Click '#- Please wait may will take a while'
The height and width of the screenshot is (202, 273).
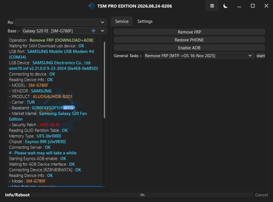coord(43,153)
